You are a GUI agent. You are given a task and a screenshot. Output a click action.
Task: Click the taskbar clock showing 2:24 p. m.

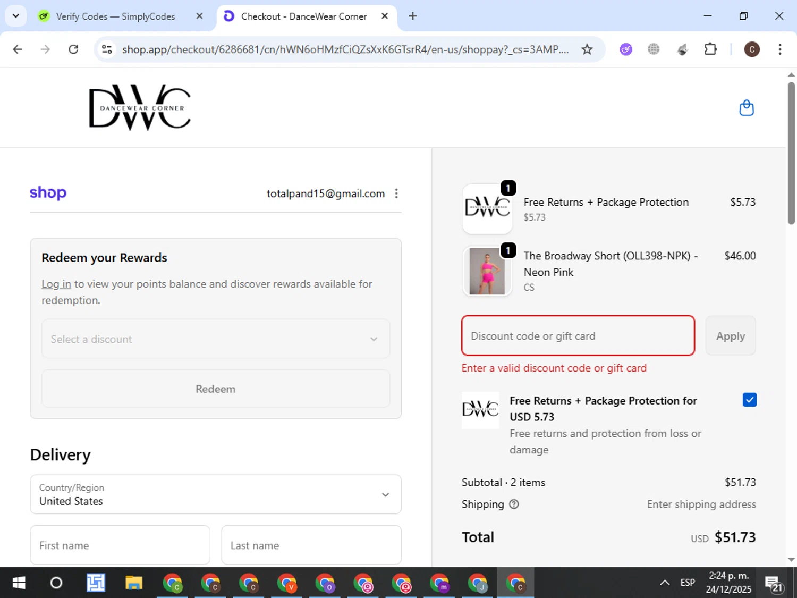point(728,583)
